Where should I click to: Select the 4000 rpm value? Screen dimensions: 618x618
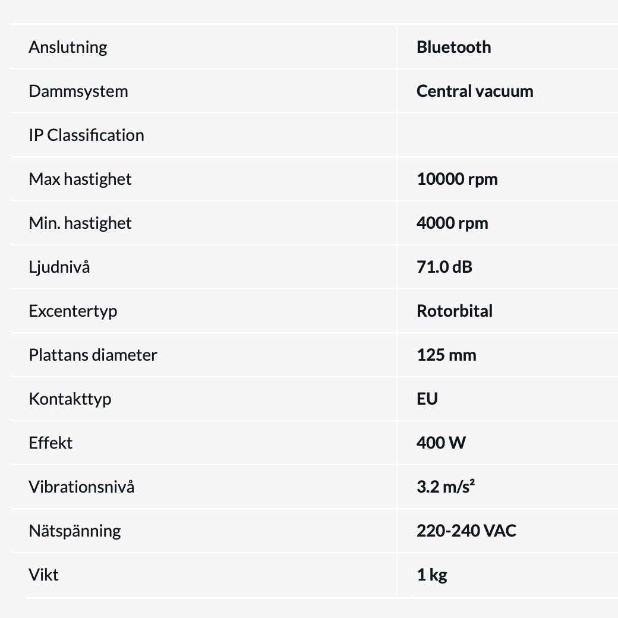(x=452, y=223)
